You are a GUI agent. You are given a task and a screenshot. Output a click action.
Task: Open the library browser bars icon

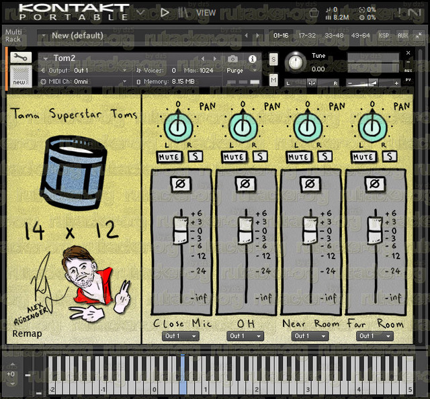coord(183,12)
